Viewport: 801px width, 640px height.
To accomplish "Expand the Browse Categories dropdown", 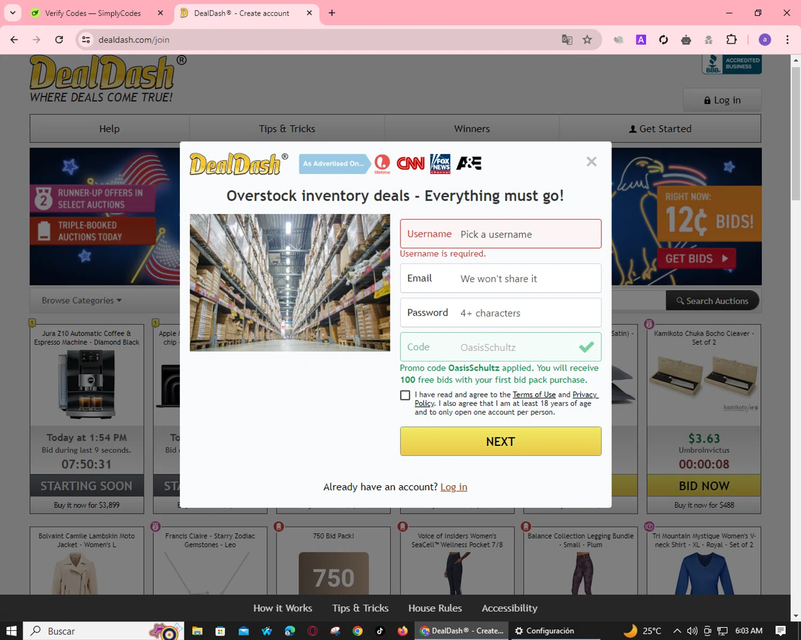I will pos(82,300).
